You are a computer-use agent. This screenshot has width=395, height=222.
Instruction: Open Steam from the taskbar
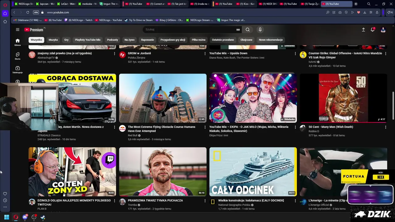[x=43, y=217]
